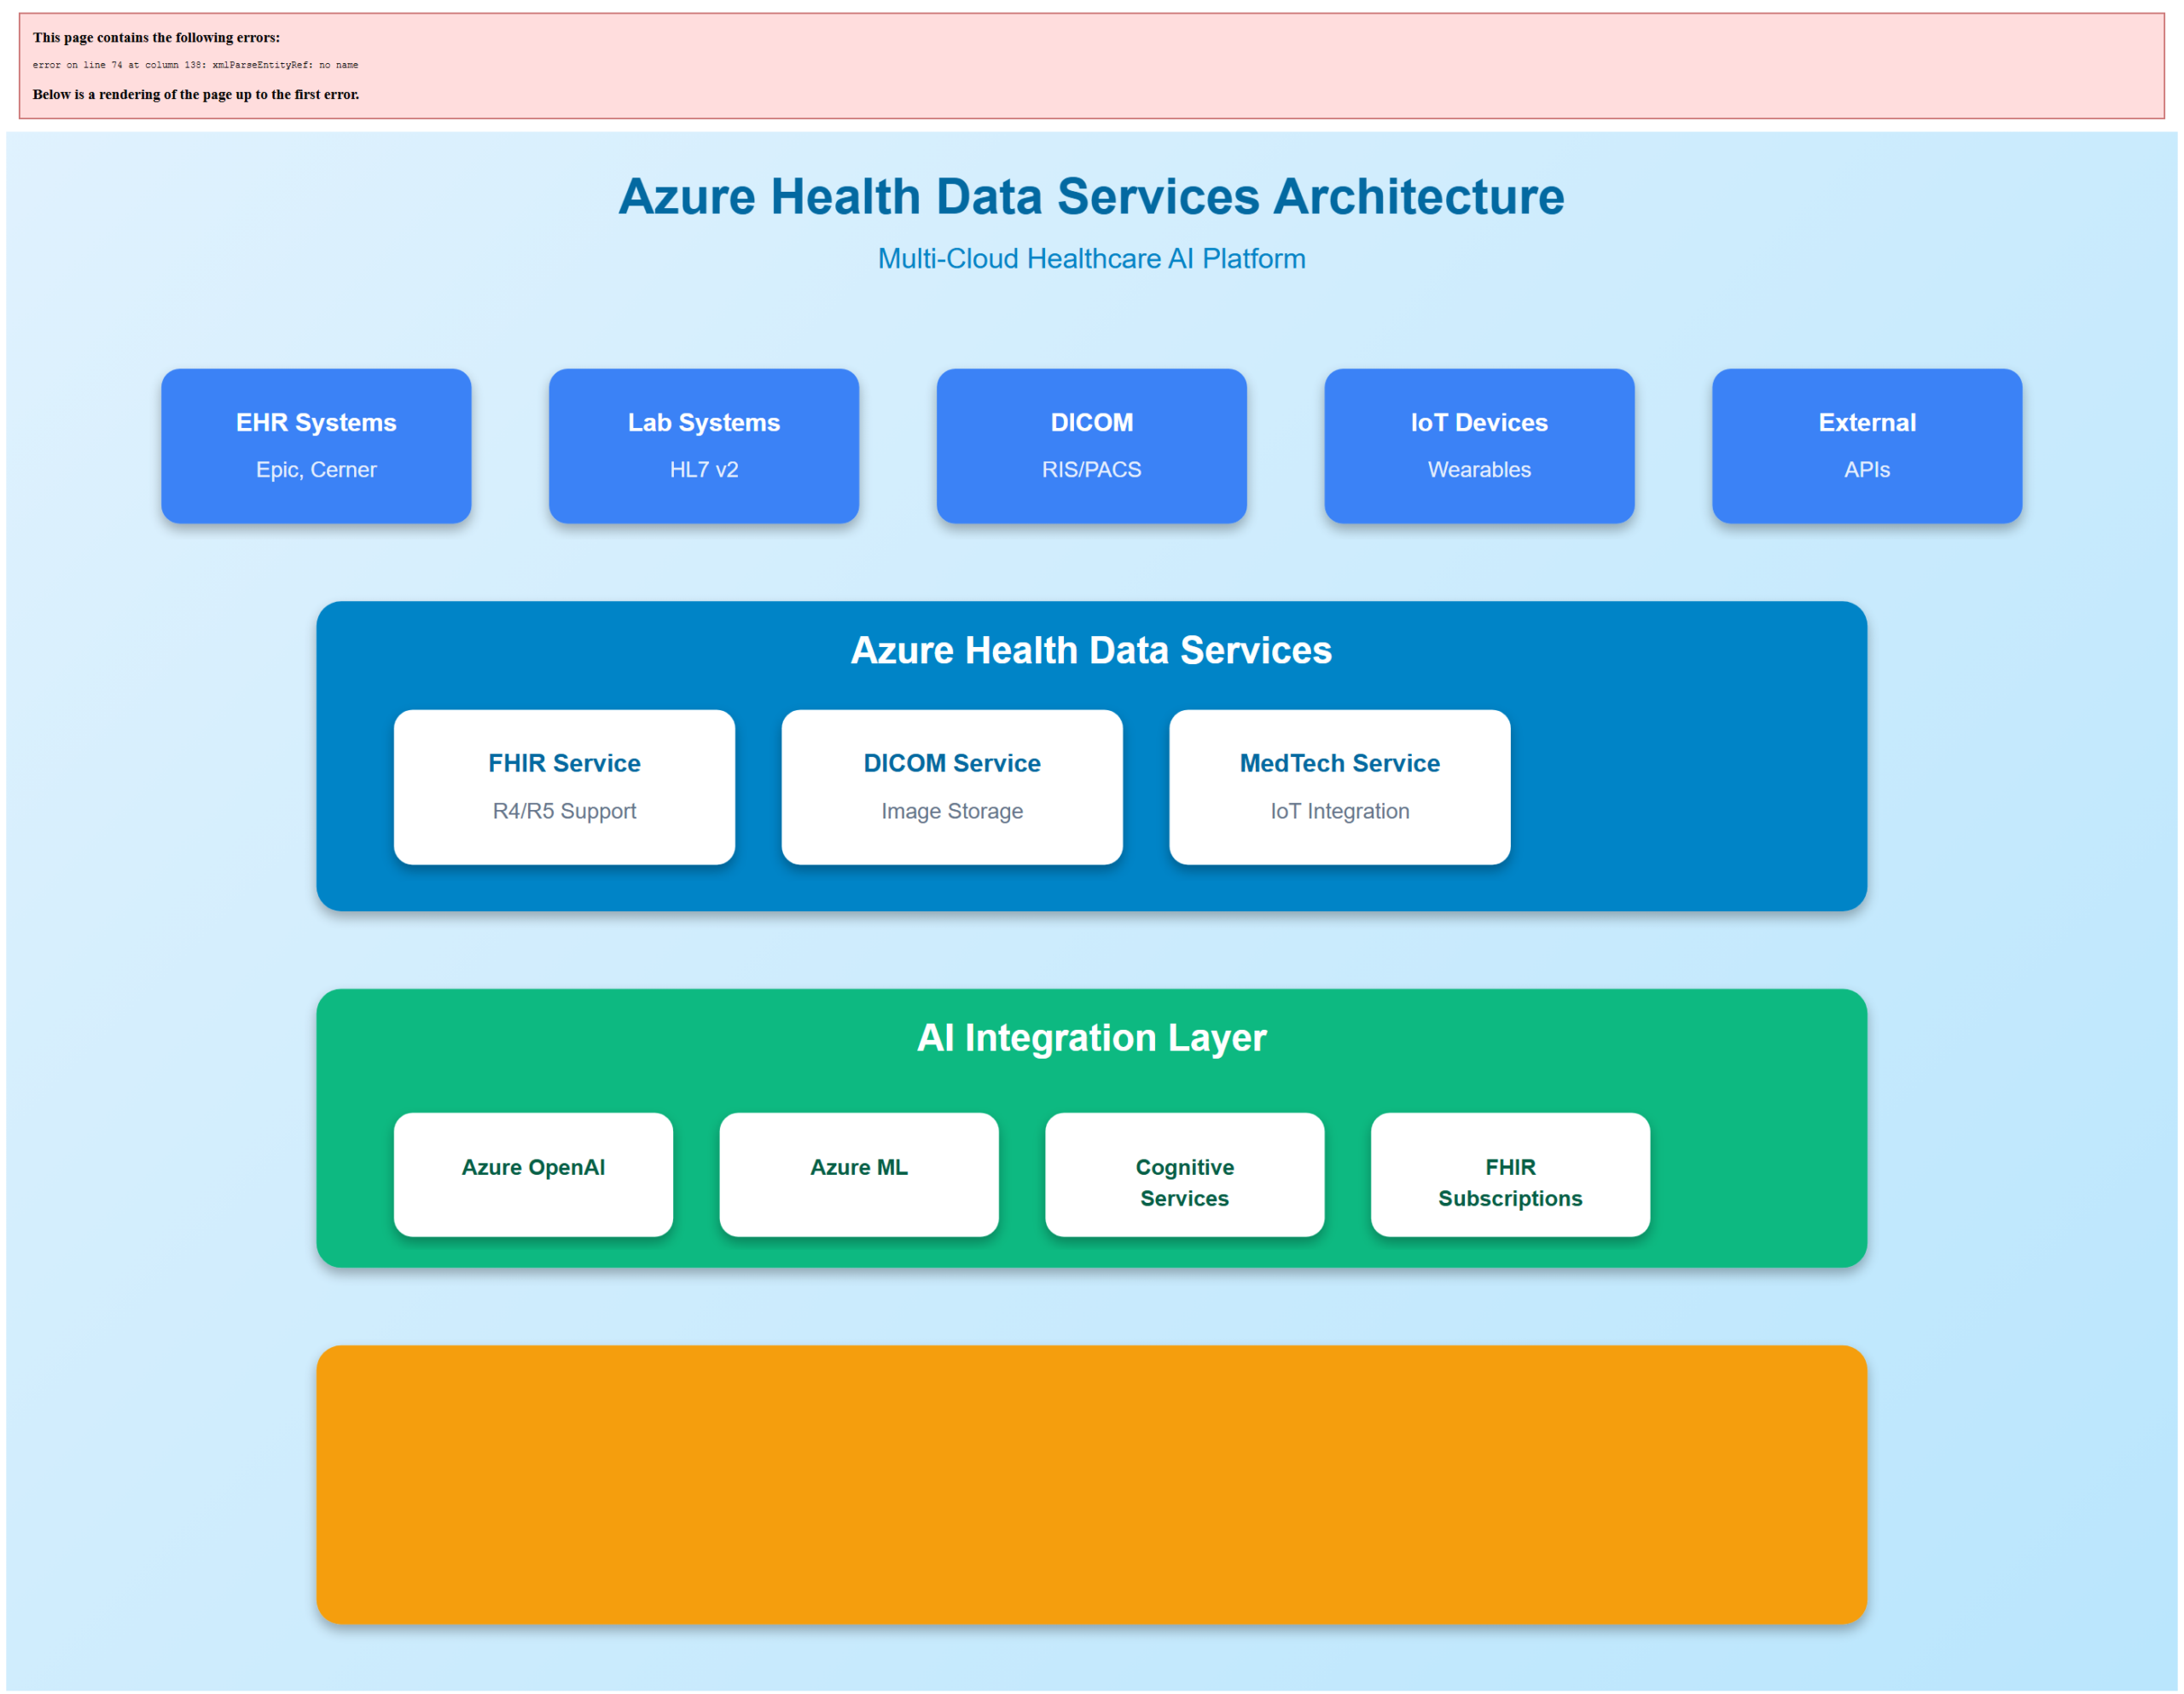Click the pink error banner heading
The width and height of the screenshot is (2184, 1694).
coord(156,38)
